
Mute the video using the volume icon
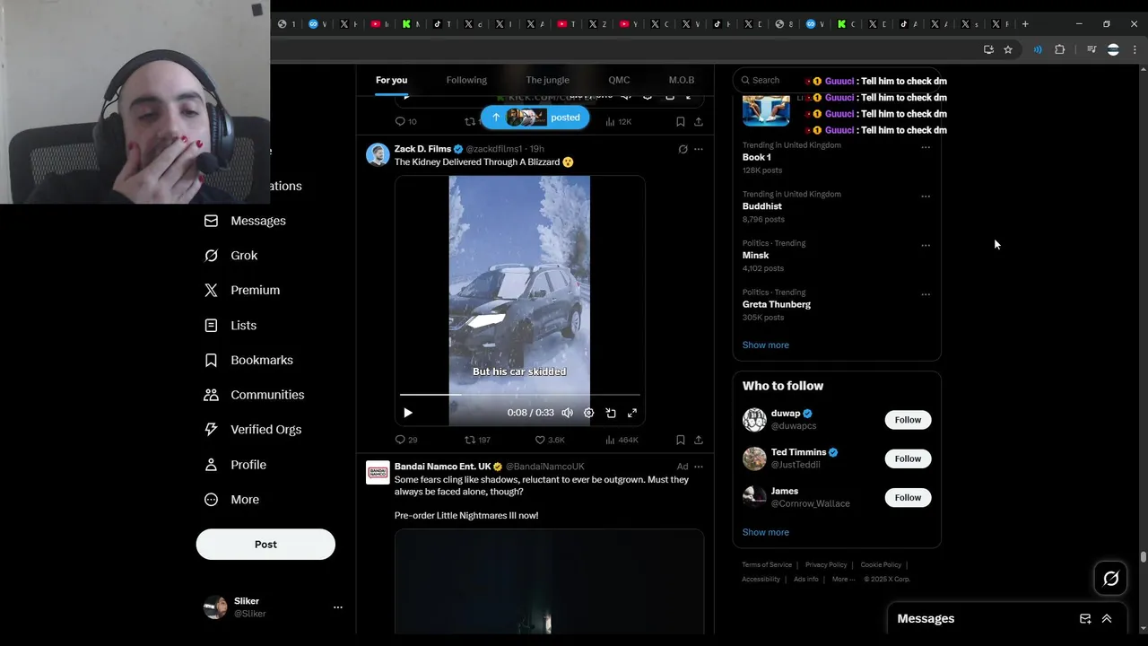pos(567,413)
